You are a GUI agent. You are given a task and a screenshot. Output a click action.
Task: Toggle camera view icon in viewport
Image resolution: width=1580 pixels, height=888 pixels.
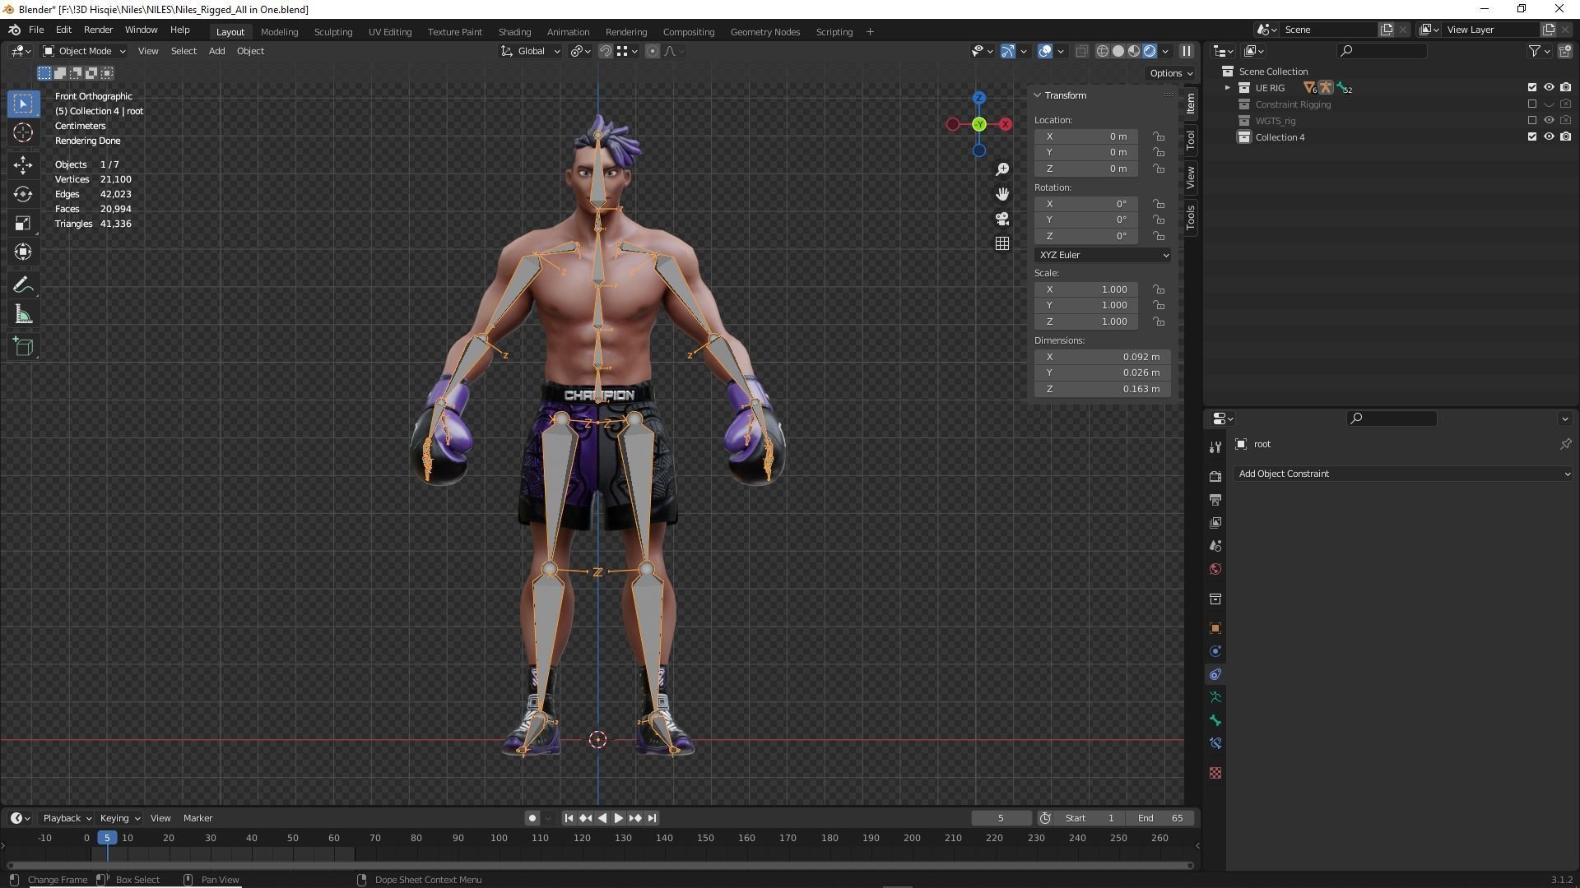1001,219
